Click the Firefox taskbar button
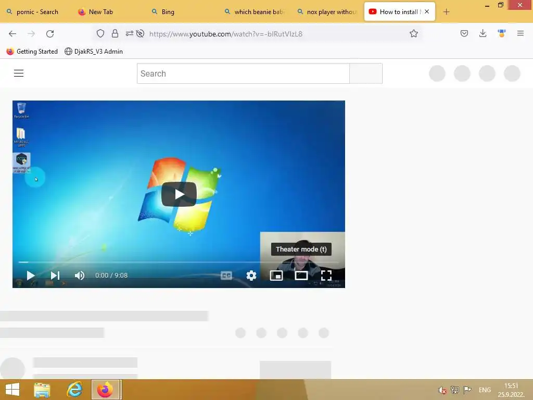Image resolution: width=533 pixels, height=400 pixels. 106,390
